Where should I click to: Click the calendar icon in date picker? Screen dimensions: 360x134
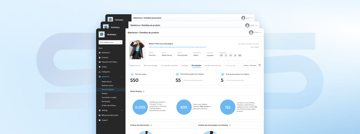(259, 65)
